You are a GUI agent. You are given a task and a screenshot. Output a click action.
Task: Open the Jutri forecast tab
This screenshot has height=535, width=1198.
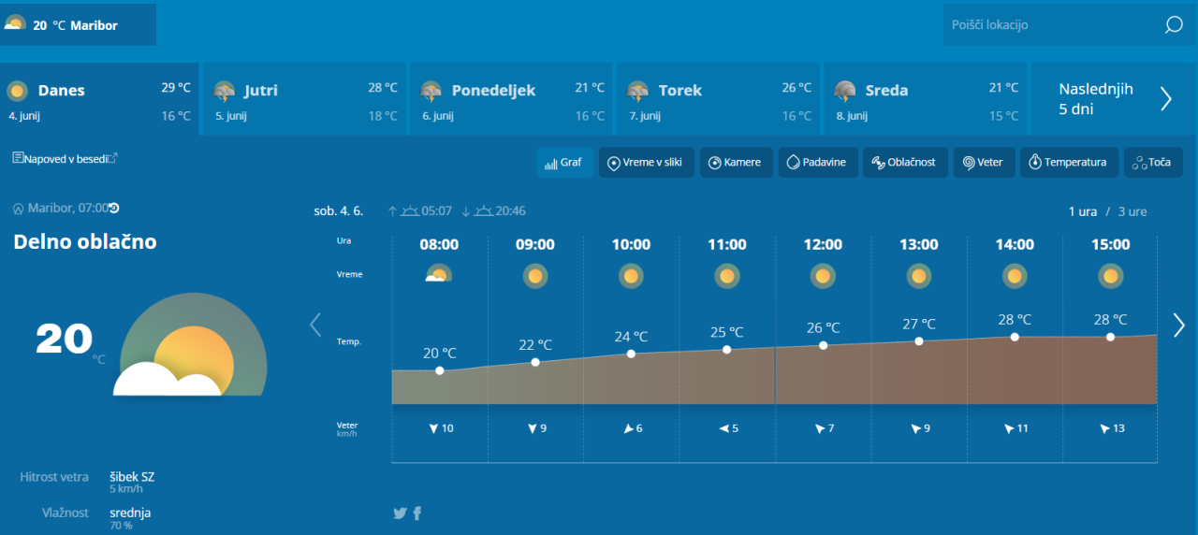[305, 99]
